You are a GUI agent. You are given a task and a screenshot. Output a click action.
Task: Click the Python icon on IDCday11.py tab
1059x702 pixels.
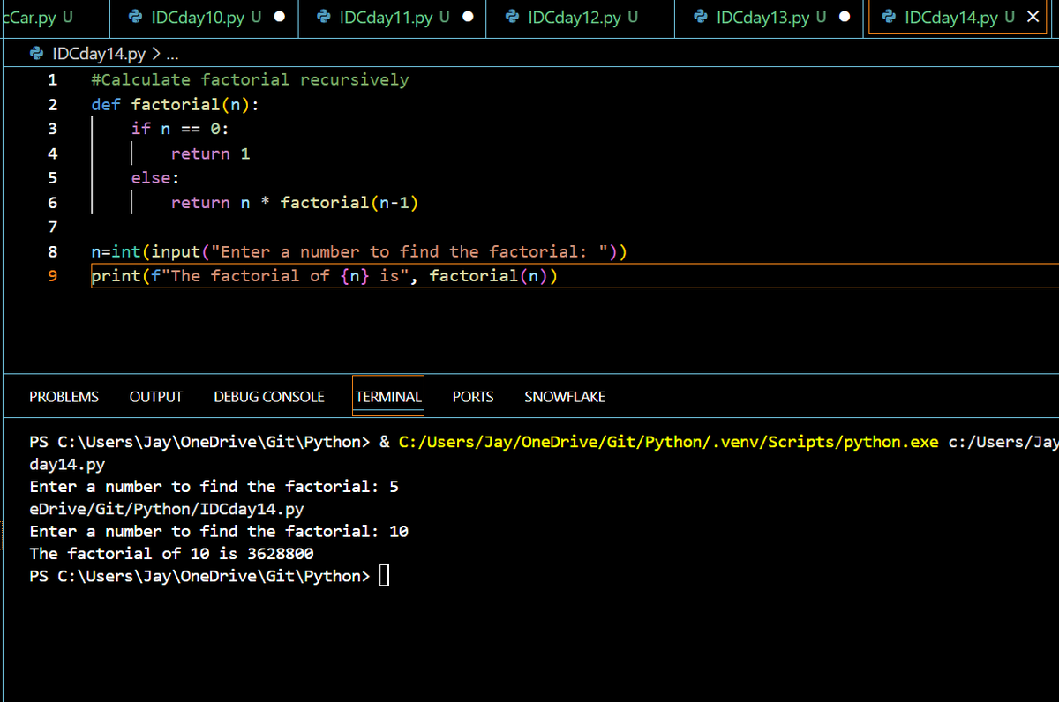click(x=323, y=17)
